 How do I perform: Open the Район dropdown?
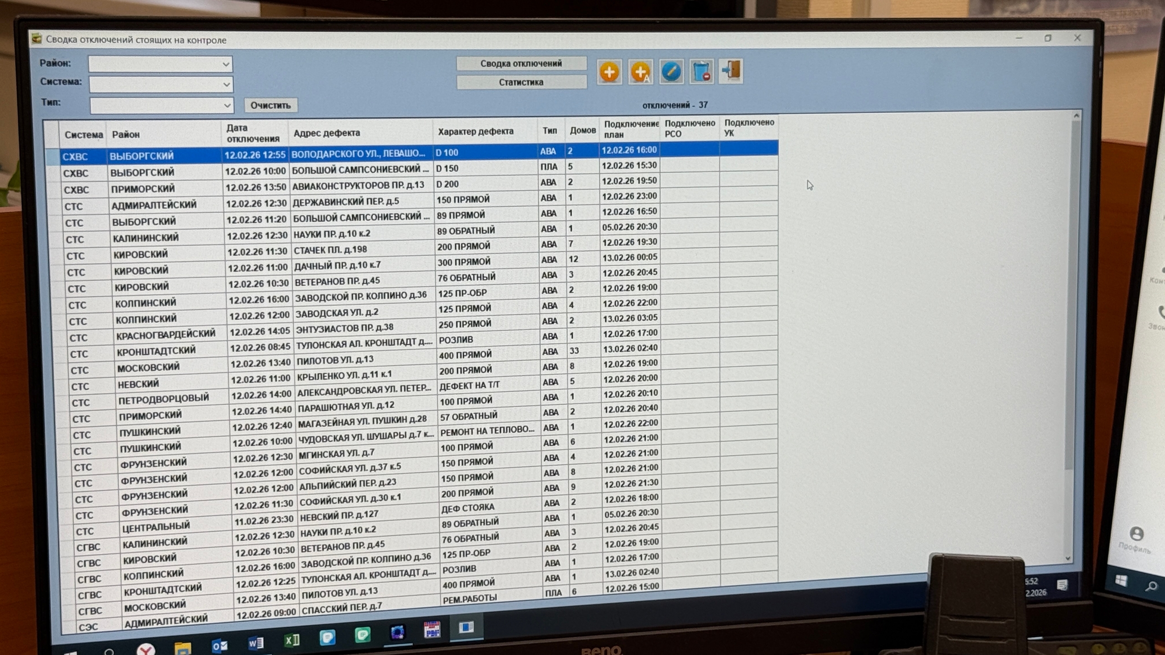(x=226, y=65)
